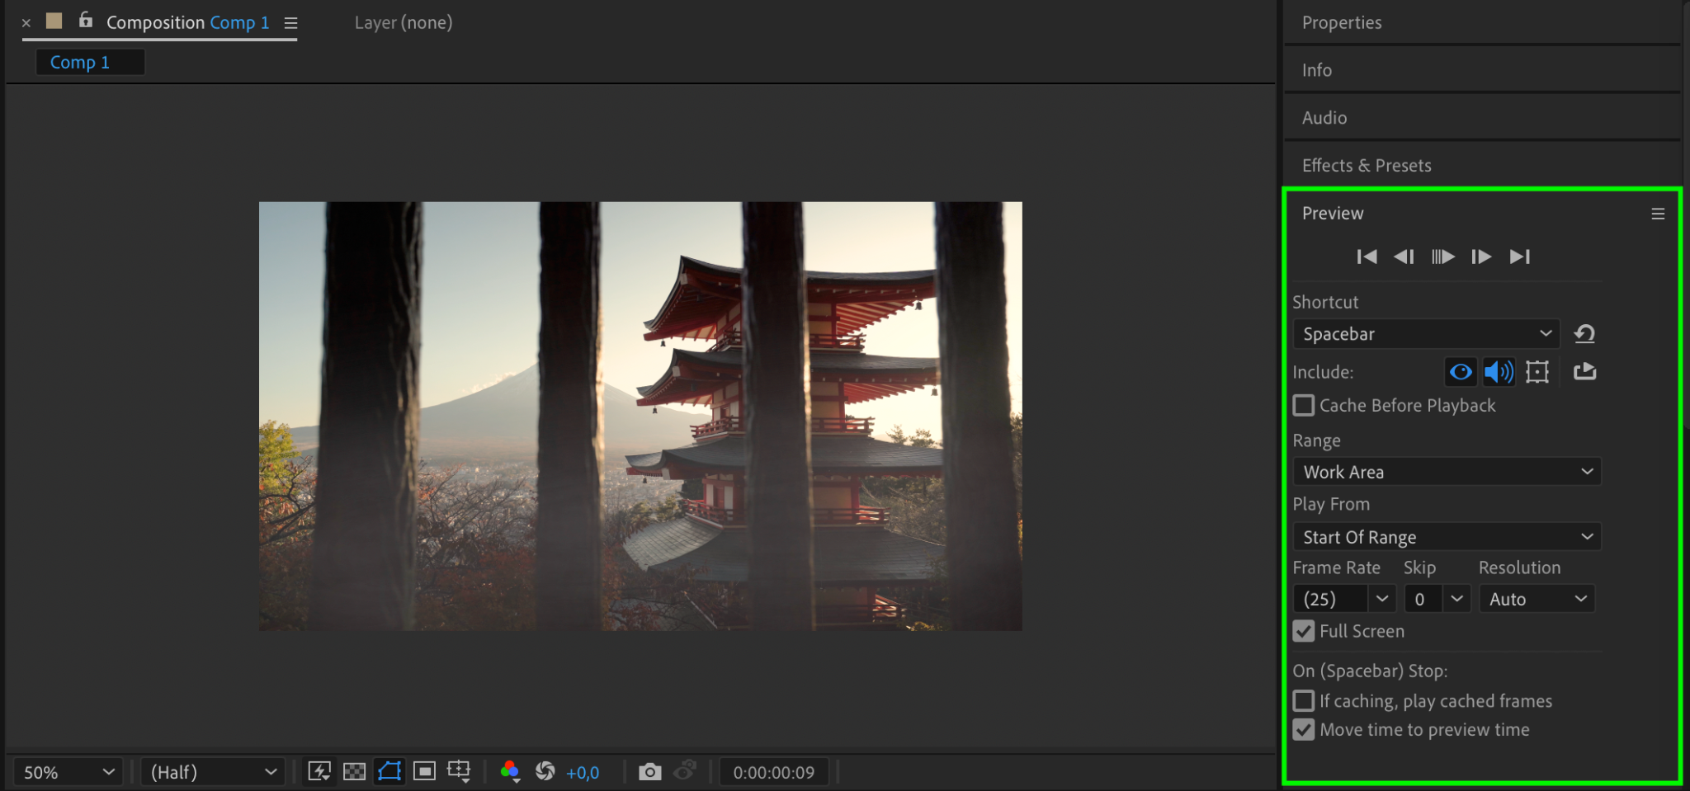Expand the 50% magnification dropdown

coord(68,772)
